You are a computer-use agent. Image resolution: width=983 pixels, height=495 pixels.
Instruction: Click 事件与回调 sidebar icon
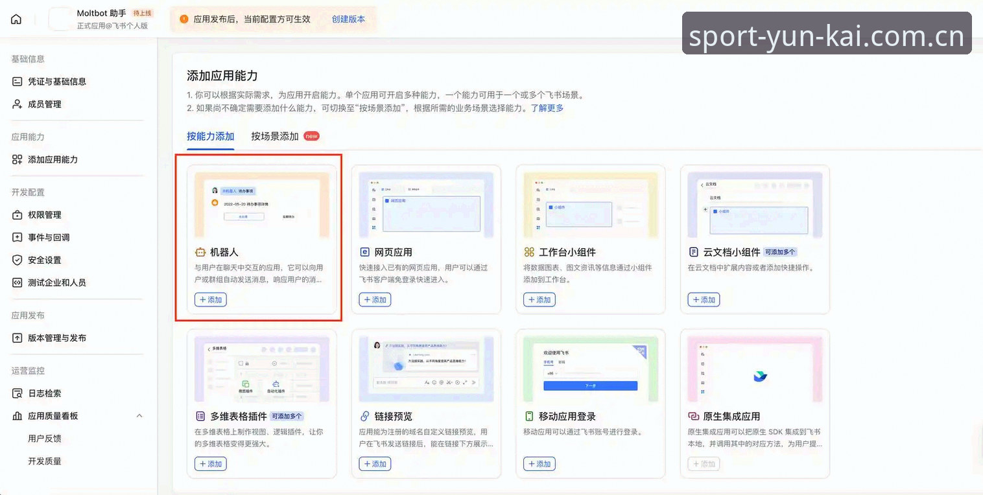click(18, 238)
